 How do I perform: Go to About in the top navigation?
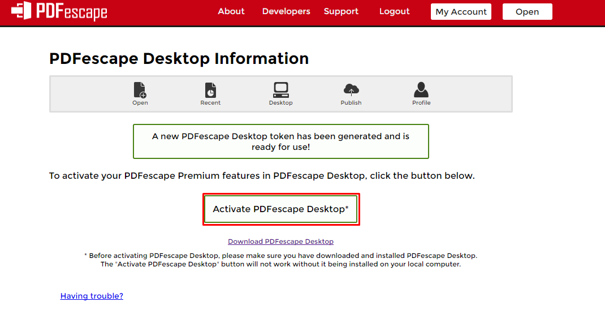tap(231, 11)
